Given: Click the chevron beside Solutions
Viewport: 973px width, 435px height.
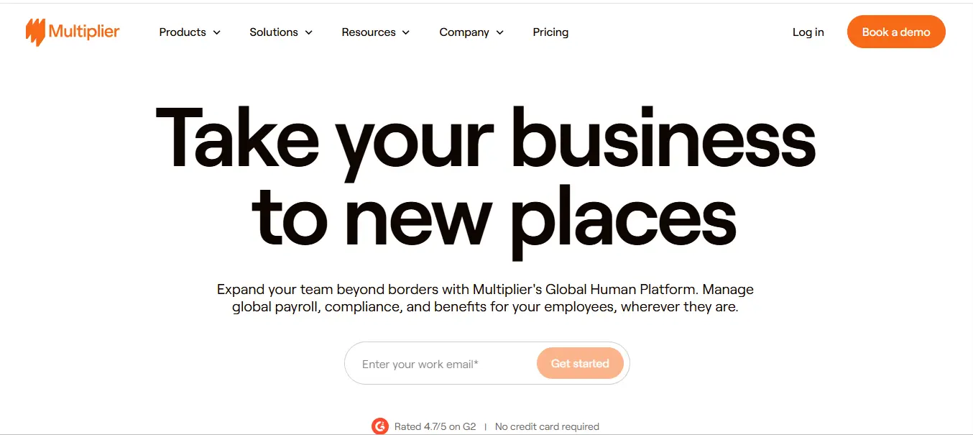Looking at the screenshot, I should (309, 32).
